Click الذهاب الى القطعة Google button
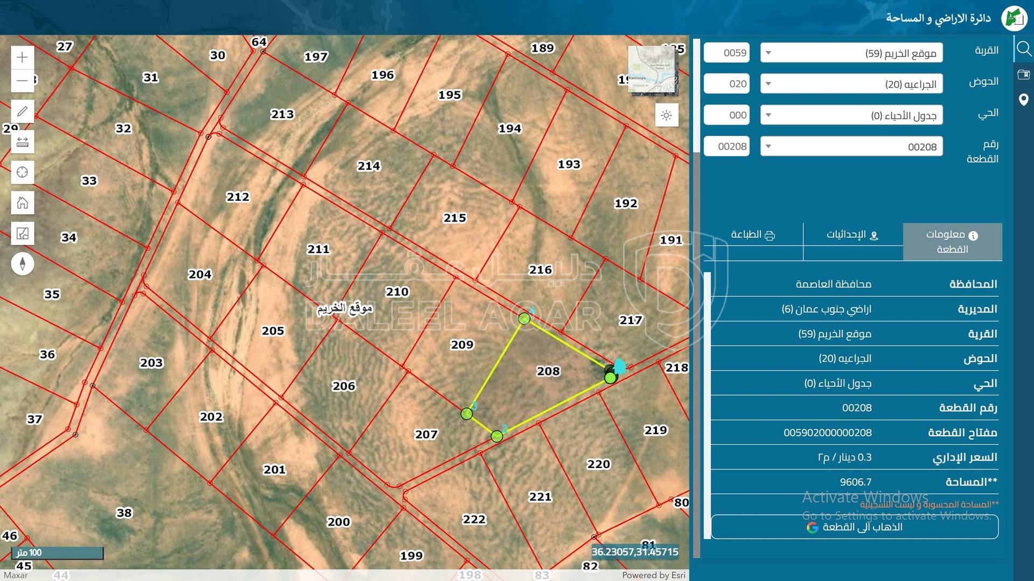Viewport: 1034px width, 581px height. click(854, 527)
